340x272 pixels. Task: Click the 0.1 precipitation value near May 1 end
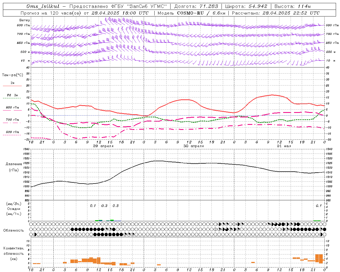[x=319, y=206]
